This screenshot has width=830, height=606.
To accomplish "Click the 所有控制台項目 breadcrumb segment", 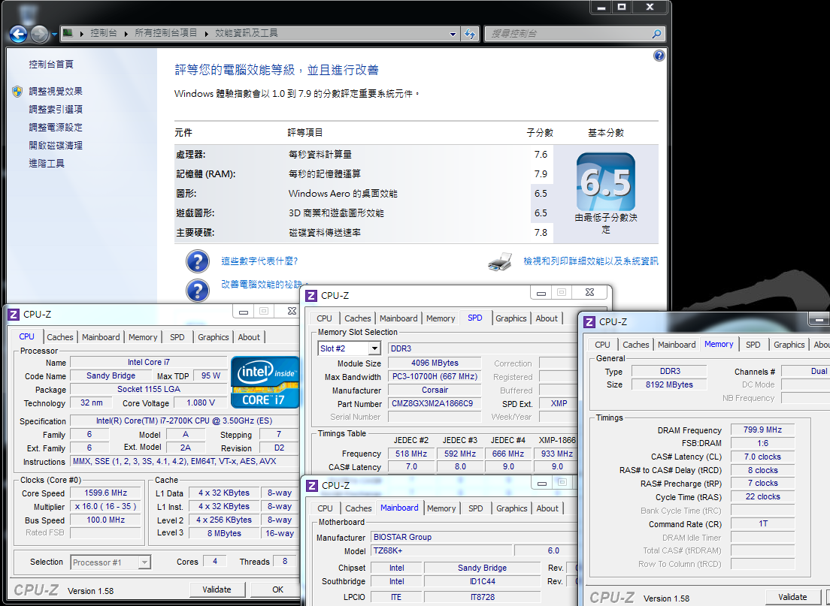I will click(165, 33).
